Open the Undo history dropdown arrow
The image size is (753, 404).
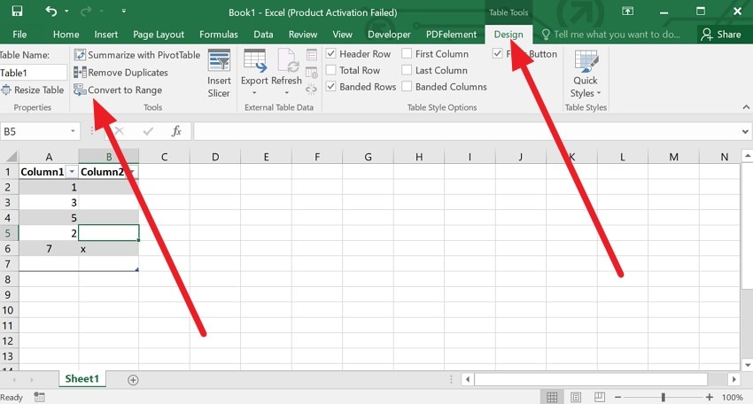(66, 11)
